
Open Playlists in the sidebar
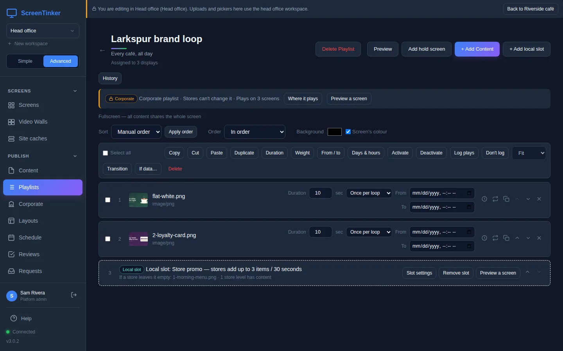(43, 187)
